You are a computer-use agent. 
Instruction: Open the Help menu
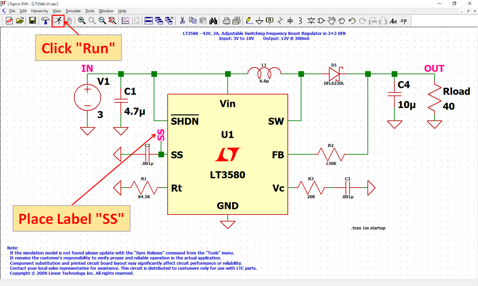[x=122, y=11]
